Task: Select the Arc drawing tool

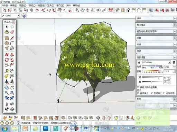Action: click(x=12, y=43)
